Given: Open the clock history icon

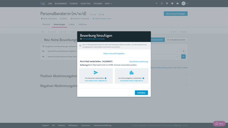Looking at the screenshot, I should click(x=162, y=3).
